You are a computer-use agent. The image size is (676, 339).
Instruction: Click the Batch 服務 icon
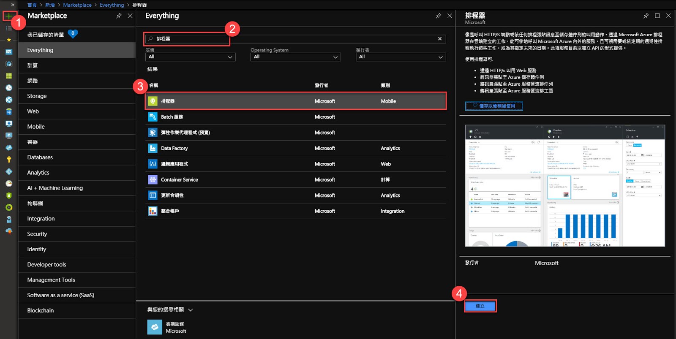coord(153,117)
